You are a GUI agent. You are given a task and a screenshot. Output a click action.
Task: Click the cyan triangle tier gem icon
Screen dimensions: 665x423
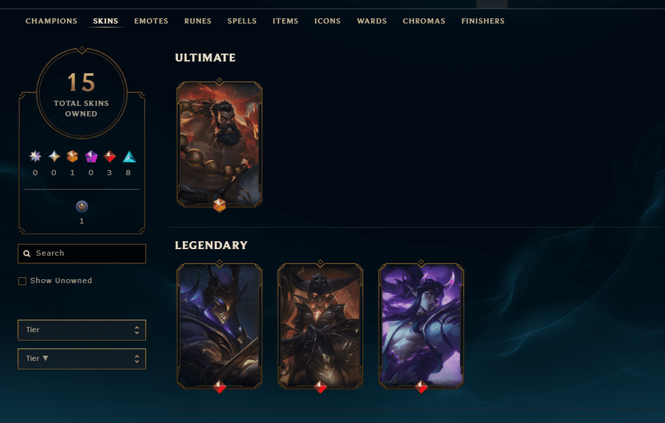point(129,156)
